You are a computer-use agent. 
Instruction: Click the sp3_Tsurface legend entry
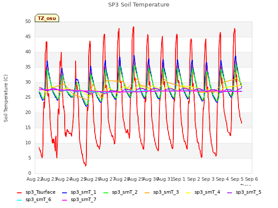tap(36, 192)
